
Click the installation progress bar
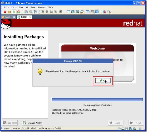click(x=97, y=99)
